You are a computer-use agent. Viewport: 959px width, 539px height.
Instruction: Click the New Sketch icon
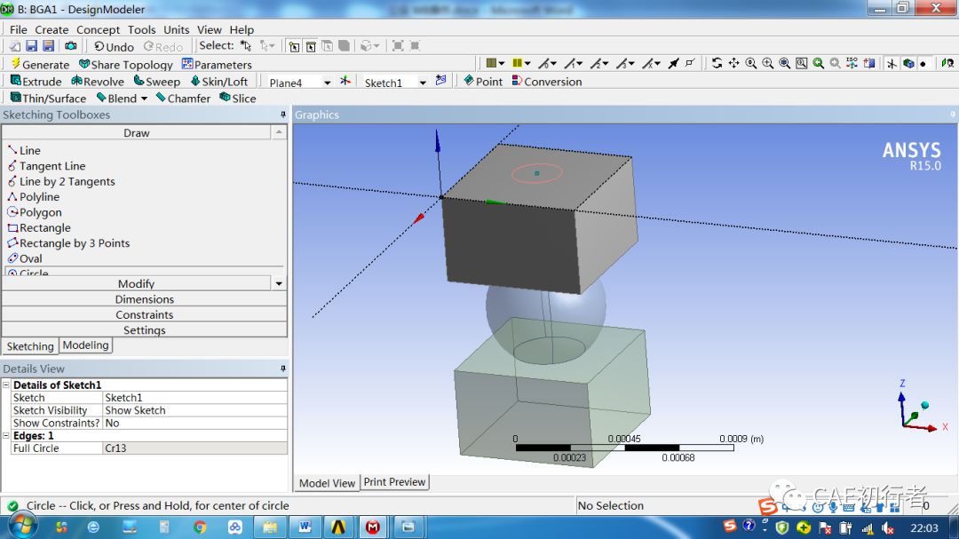point(440,81)
